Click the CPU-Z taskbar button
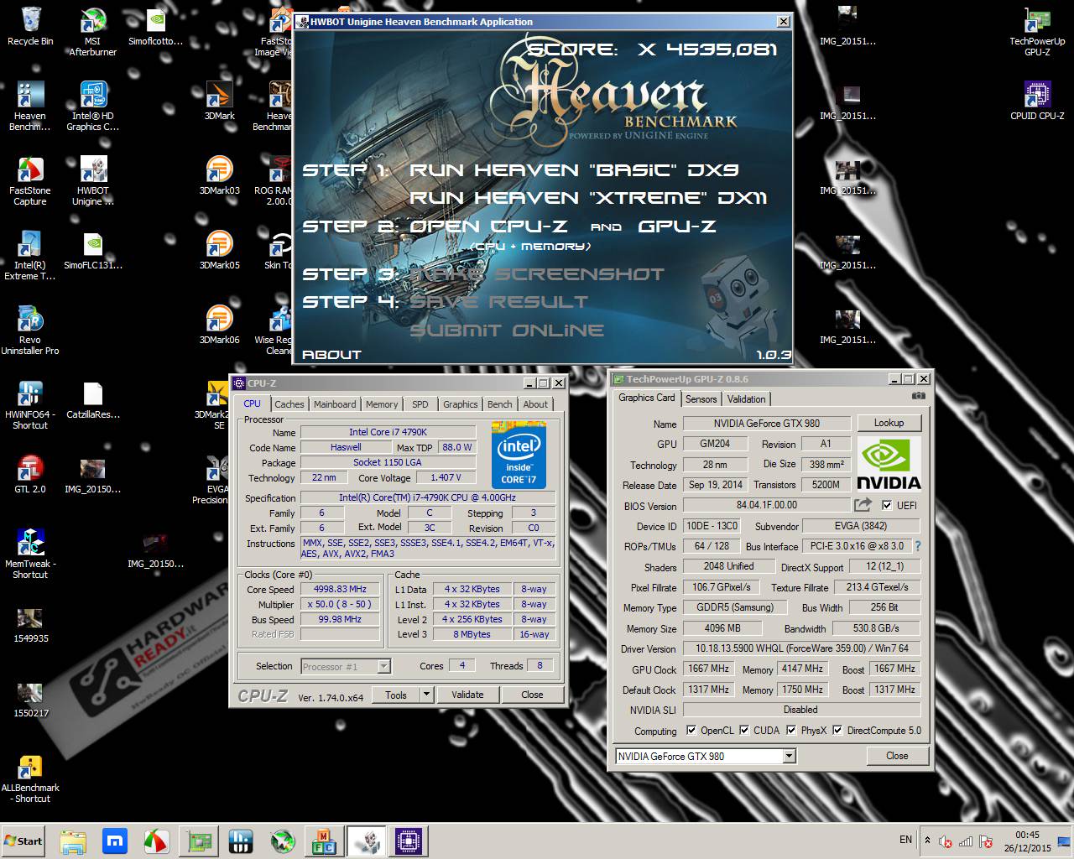 coord(408,841)
